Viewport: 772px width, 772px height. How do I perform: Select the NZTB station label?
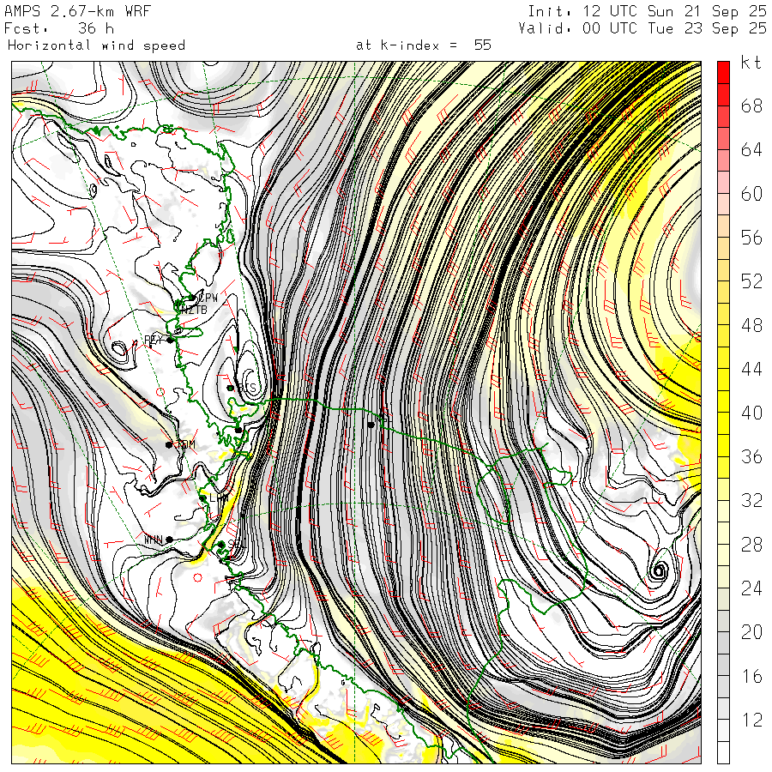(x=195, y=310)
